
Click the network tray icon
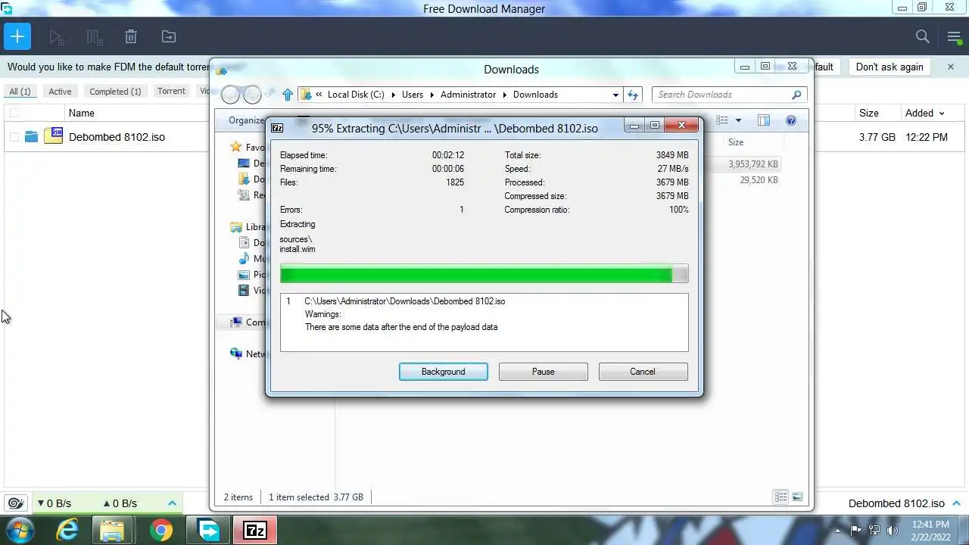point(874,530)
